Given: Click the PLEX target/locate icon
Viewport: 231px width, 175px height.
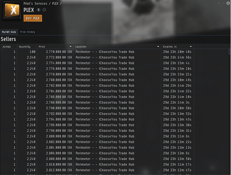Looking at the screenshot, I should click(x=44, y=10).
